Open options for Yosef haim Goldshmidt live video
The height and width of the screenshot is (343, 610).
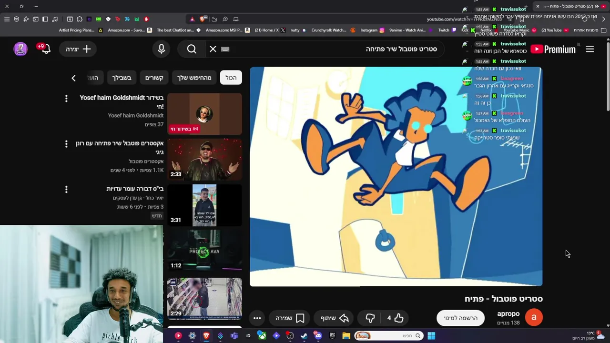(x=66, y=98)
